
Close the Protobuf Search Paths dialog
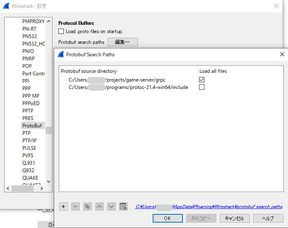point(282,54)
